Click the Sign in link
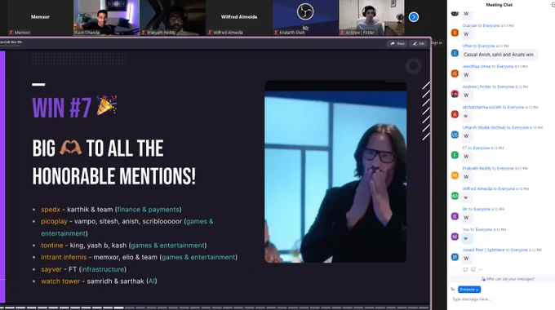Screen dimensions: 555x310 (x=437, y=42)
